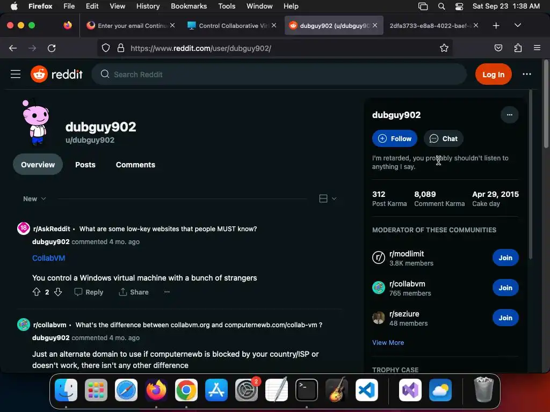The image size is (550, 412).
Task: Click the dubguy902 avatar image
Action: tap(35, 122)
